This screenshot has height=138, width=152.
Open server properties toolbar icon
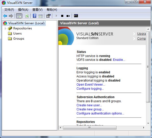[48, 16]
